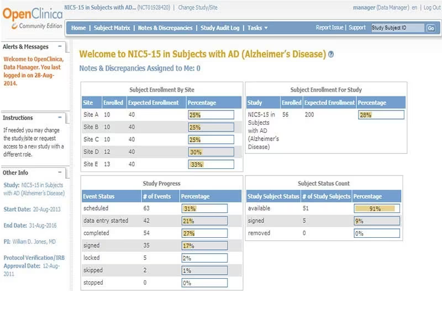
Task: Click the Log Out link
Action: [x=432, y=8]
